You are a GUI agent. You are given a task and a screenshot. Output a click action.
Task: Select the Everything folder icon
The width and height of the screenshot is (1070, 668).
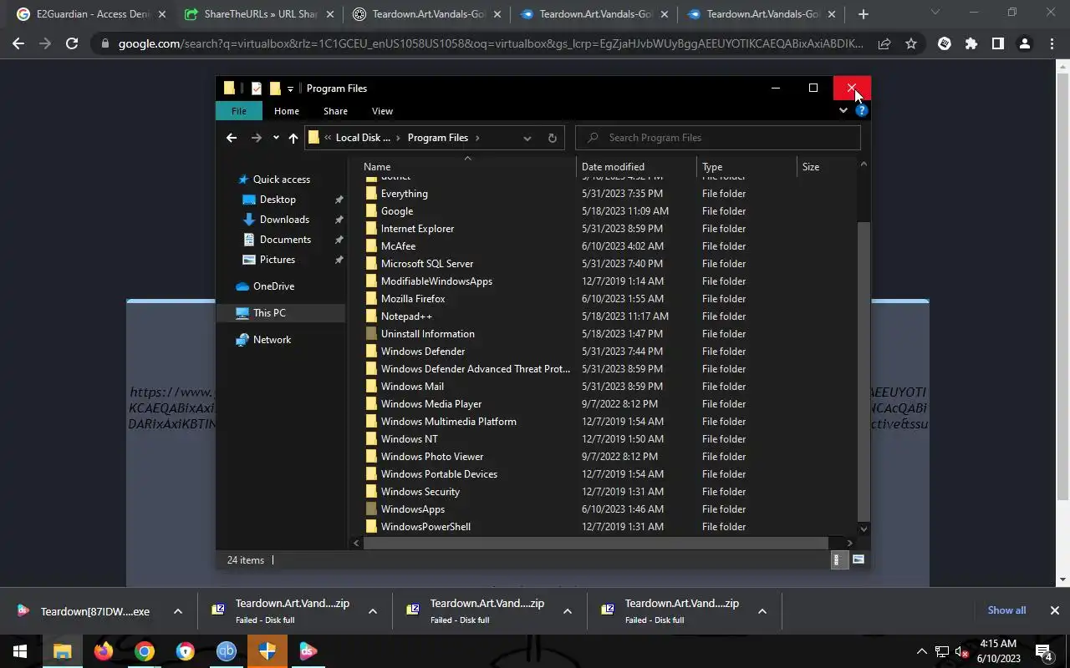[372, 194]
